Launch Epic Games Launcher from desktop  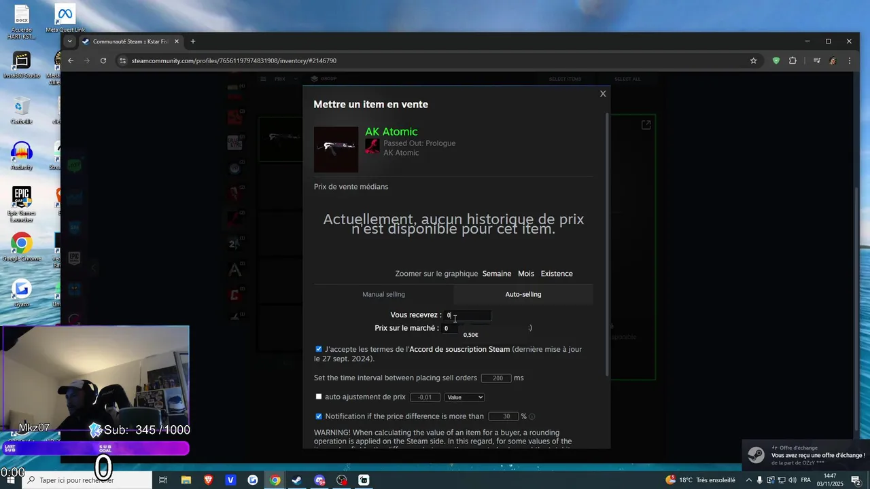pos(22,204)
